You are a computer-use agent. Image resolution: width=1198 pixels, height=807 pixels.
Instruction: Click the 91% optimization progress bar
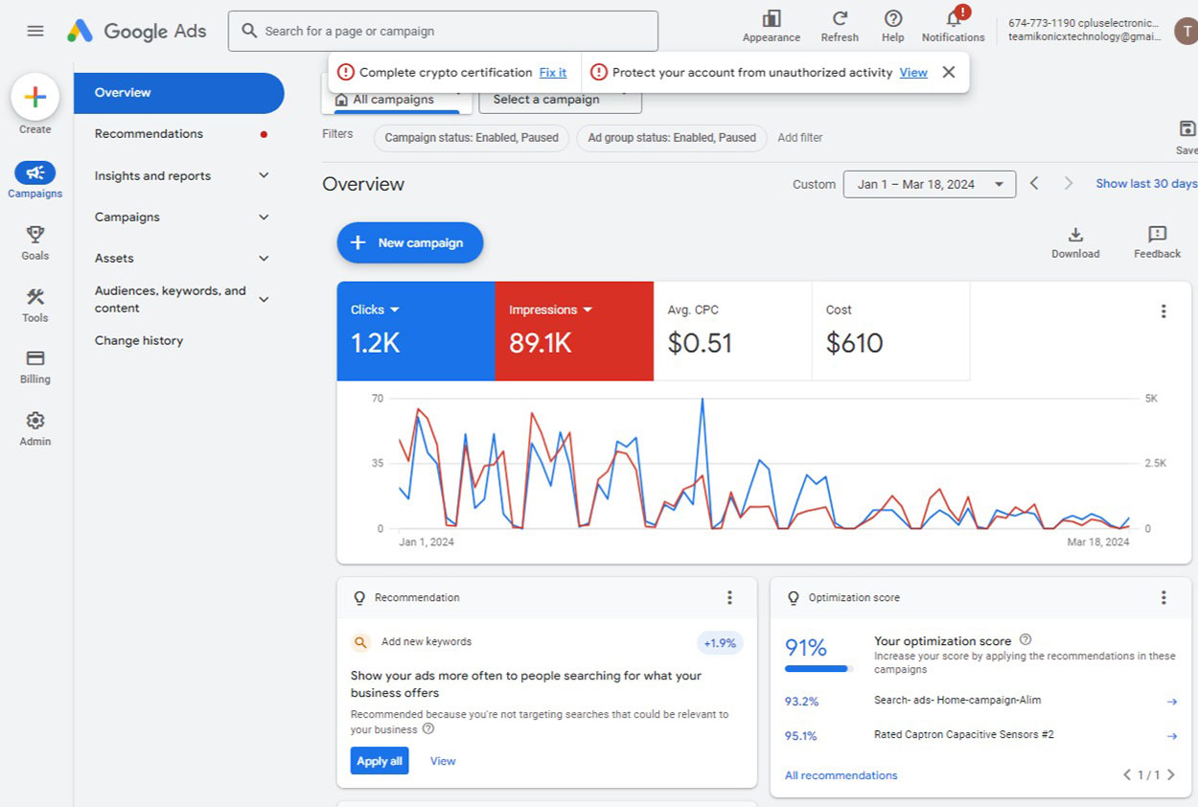point(818,669)
